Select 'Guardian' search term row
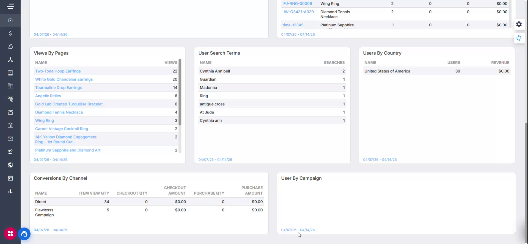The height and width of the screenshot is (244, 528). pos(272,79)
